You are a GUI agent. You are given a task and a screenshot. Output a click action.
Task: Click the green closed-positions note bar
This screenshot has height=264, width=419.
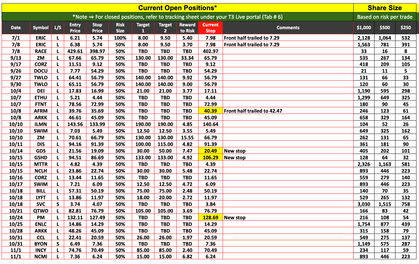pos(177,17)
